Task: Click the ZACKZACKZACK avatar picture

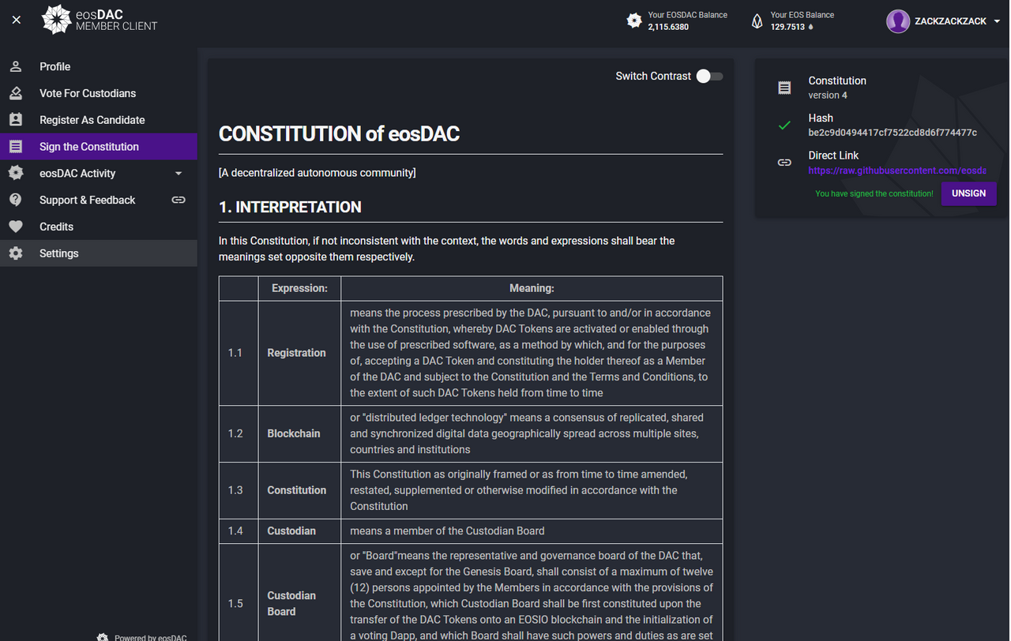Action: [x=898, y=21]
